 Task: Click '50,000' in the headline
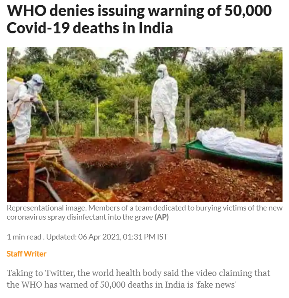click(x=248, y=10)
